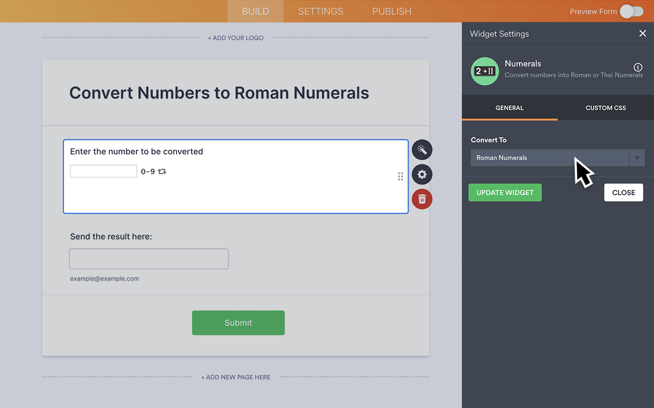Screen dimensions: 654x408
Task: Toggle the Preview Form switch
Action: pos(631,11)
